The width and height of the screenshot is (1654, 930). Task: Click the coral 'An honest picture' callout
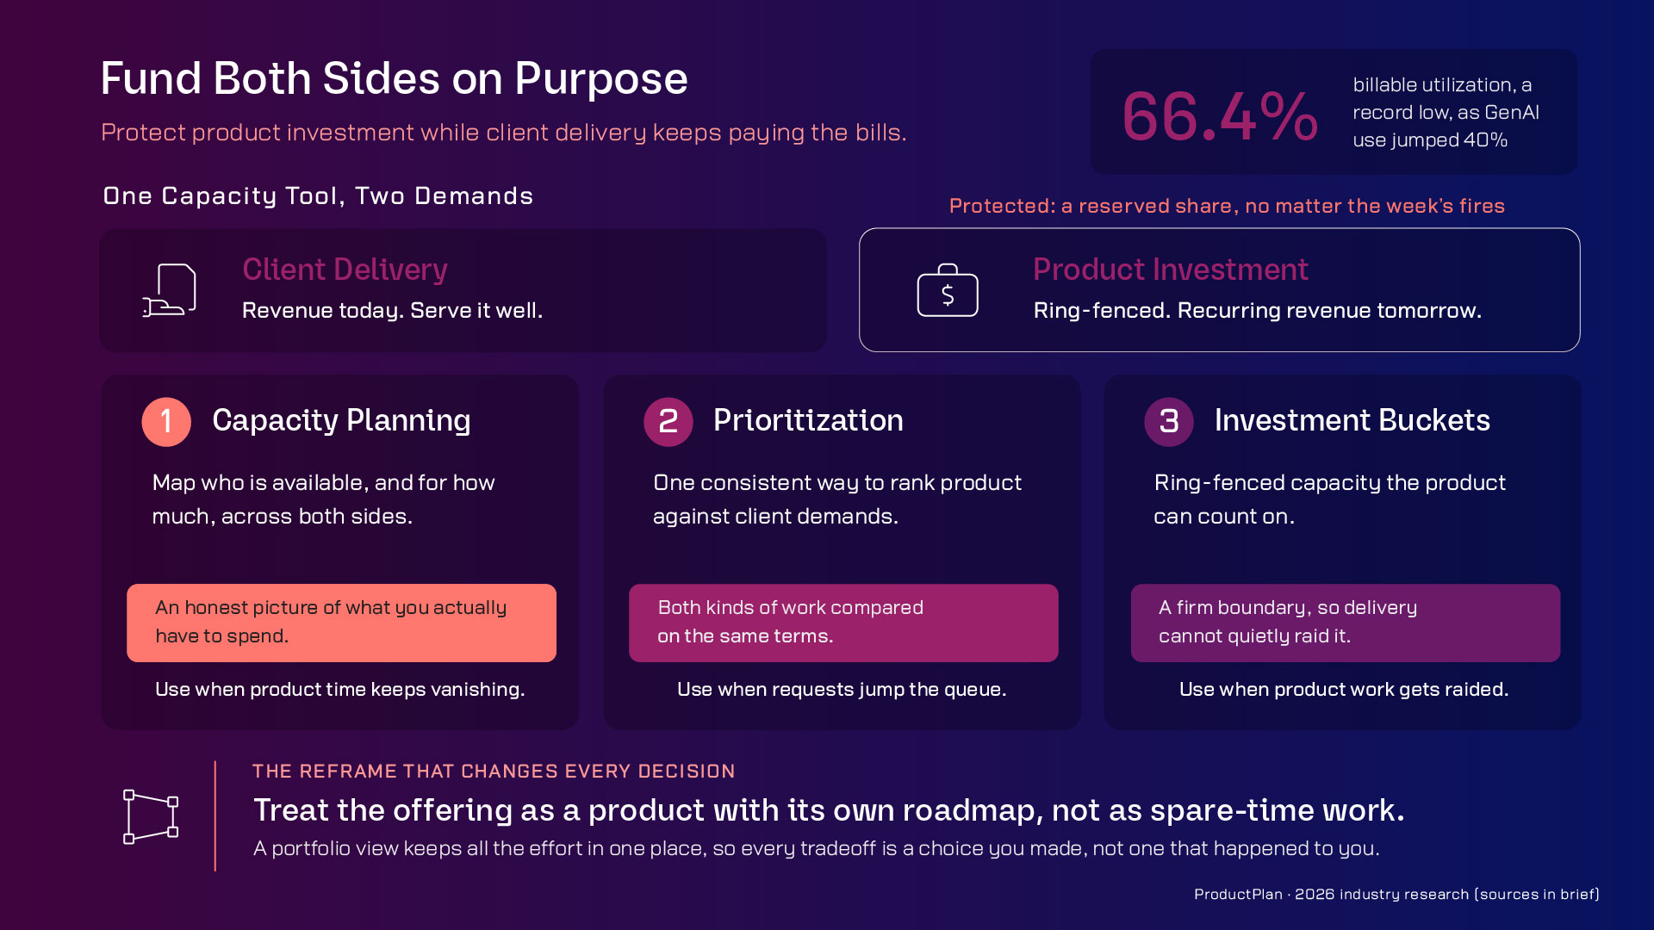pos(341,623)
